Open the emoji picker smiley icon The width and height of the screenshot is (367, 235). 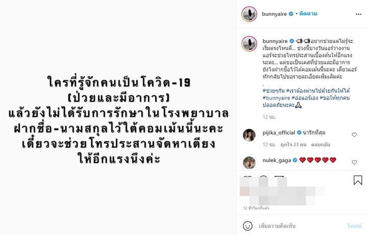pos(248,226)
